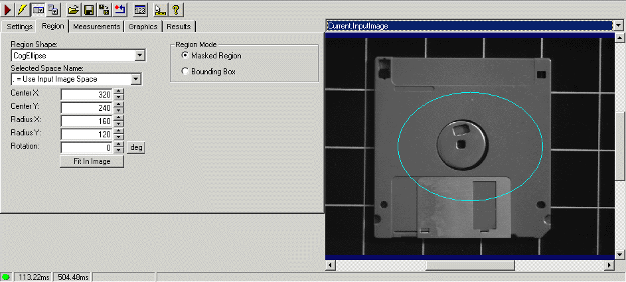This screenshot has width=626, height=282.
Task: Increase Radius Y with up arrow
Action: (119, 131)
